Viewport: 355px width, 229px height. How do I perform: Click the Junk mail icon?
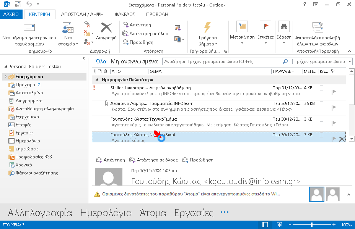(x=87, y=42)
